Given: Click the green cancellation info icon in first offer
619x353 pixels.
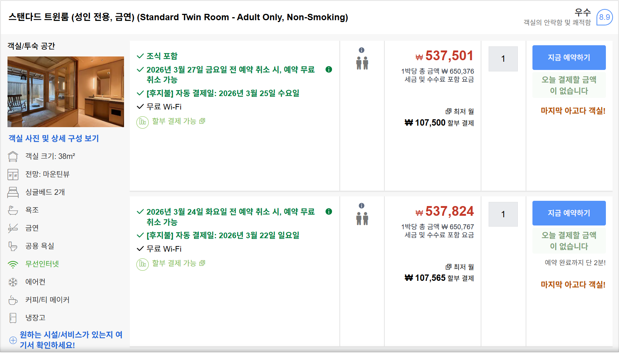Looking at the screenshot, I should 329,70.
